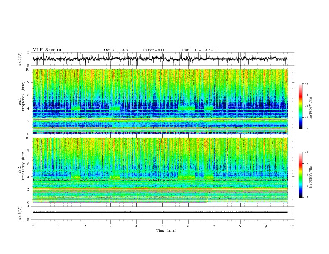Click the date text "Oct. 7 , 2023"
The width and height of the screenshot is (329, 254).
[116, 50]
